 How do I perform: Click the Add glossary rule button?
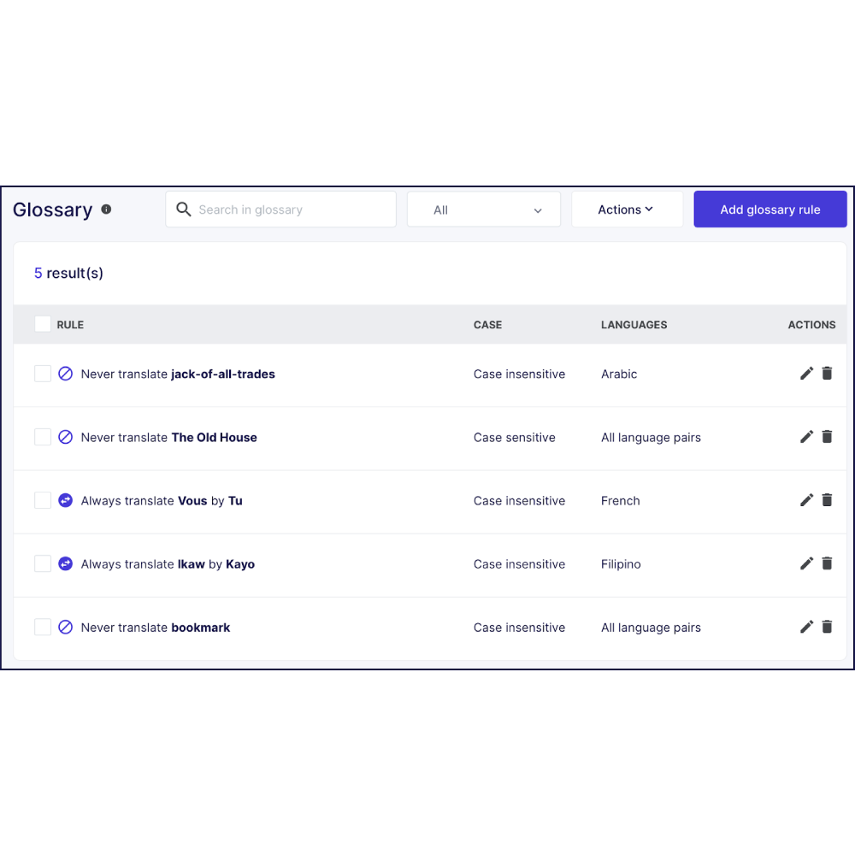pyautogui.click(x=769, y=209)
